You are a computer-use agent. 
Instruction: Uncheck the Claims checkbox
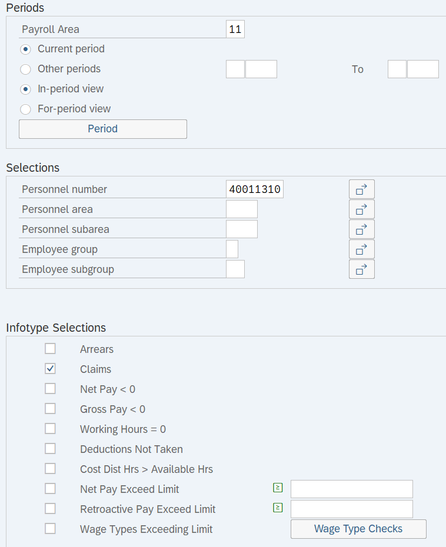coord(51,369)
